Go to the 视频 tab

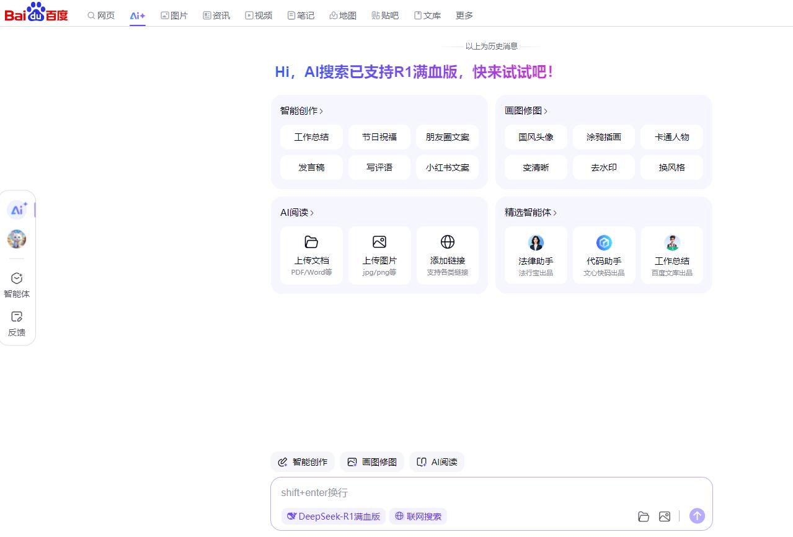pos(259,16)
